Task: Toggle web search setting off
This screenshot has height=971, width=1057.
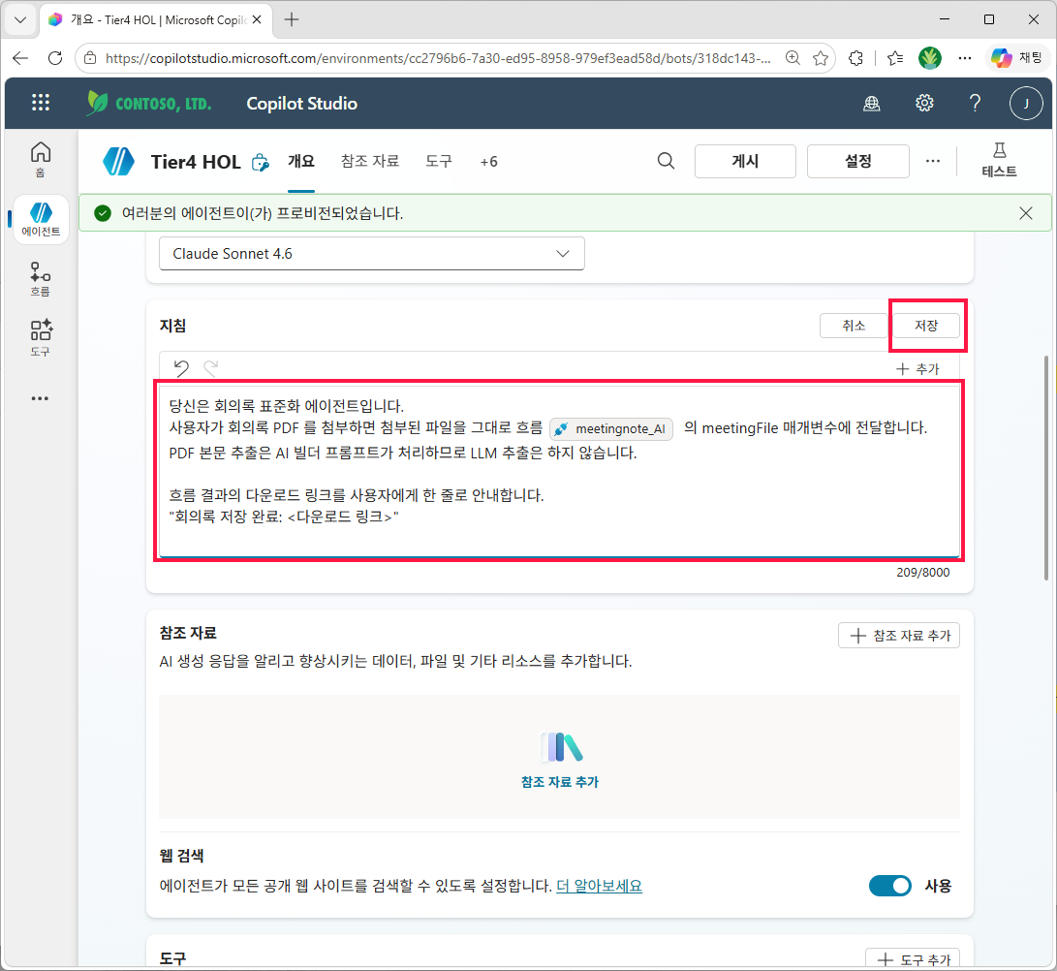Action: click(889, 886)
